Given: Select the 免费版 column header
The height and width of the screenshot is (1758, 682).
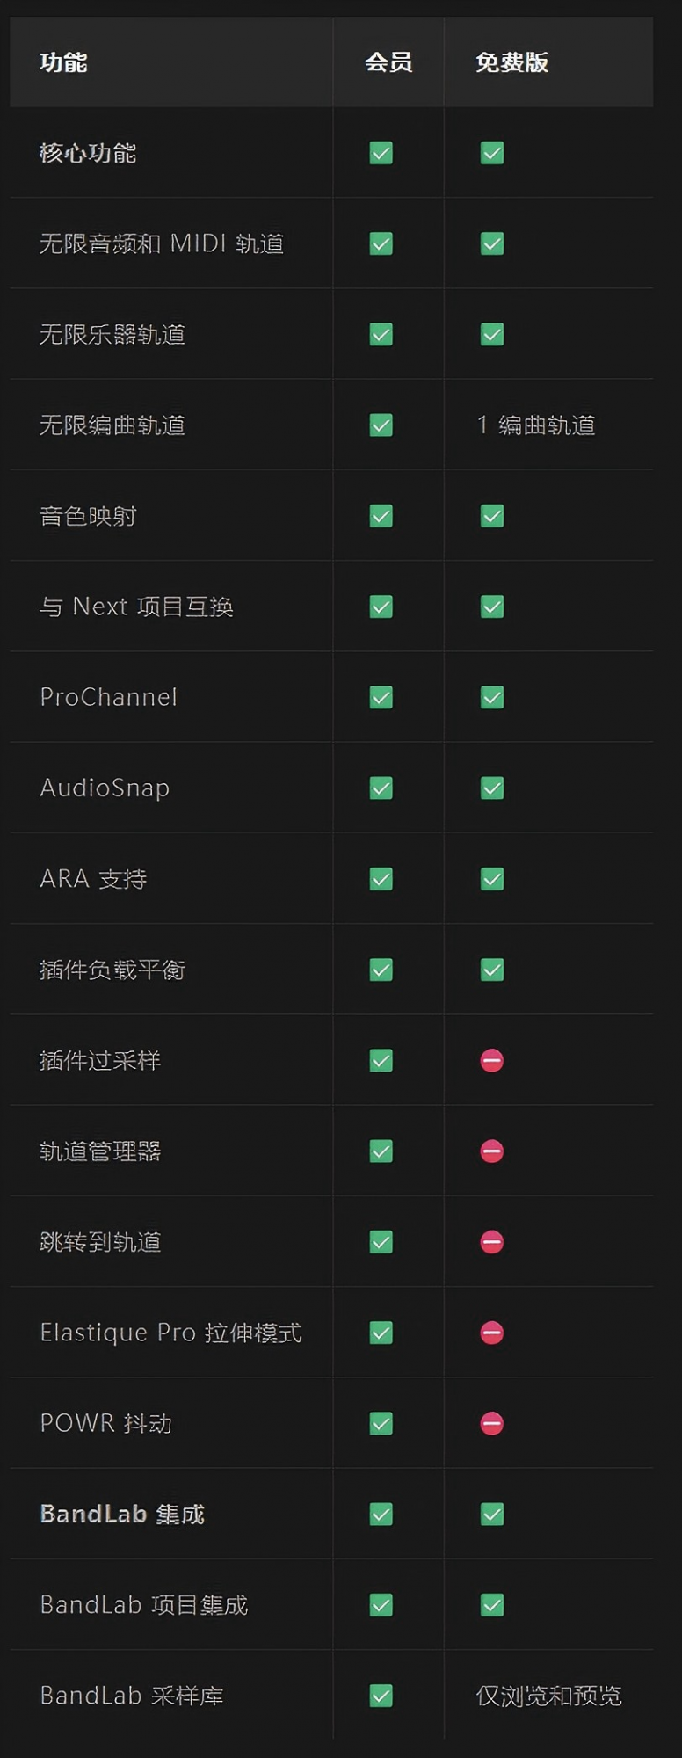Looking at the screenshot, I should tap(512, 62).
